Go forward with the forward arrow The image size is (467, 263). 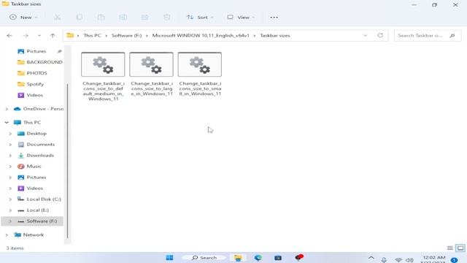pos(26,36)
